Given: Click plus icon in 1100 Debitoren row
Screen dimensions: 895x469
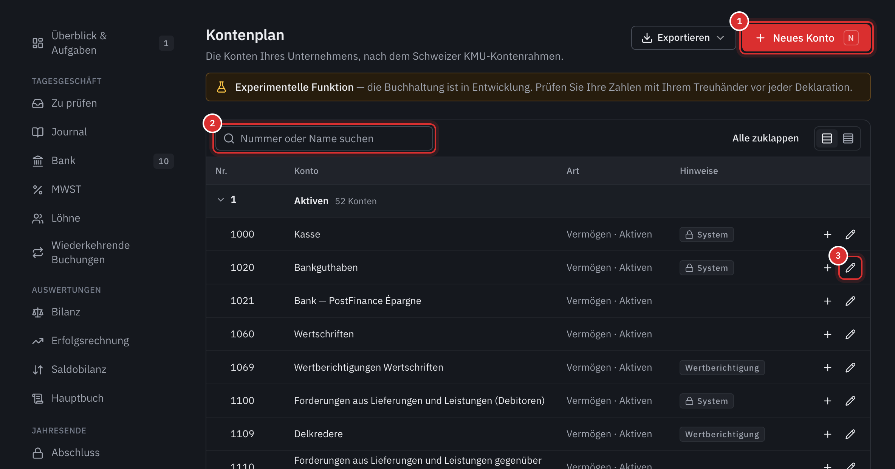Looking at the screenshot, I should (x=828, y=401).
